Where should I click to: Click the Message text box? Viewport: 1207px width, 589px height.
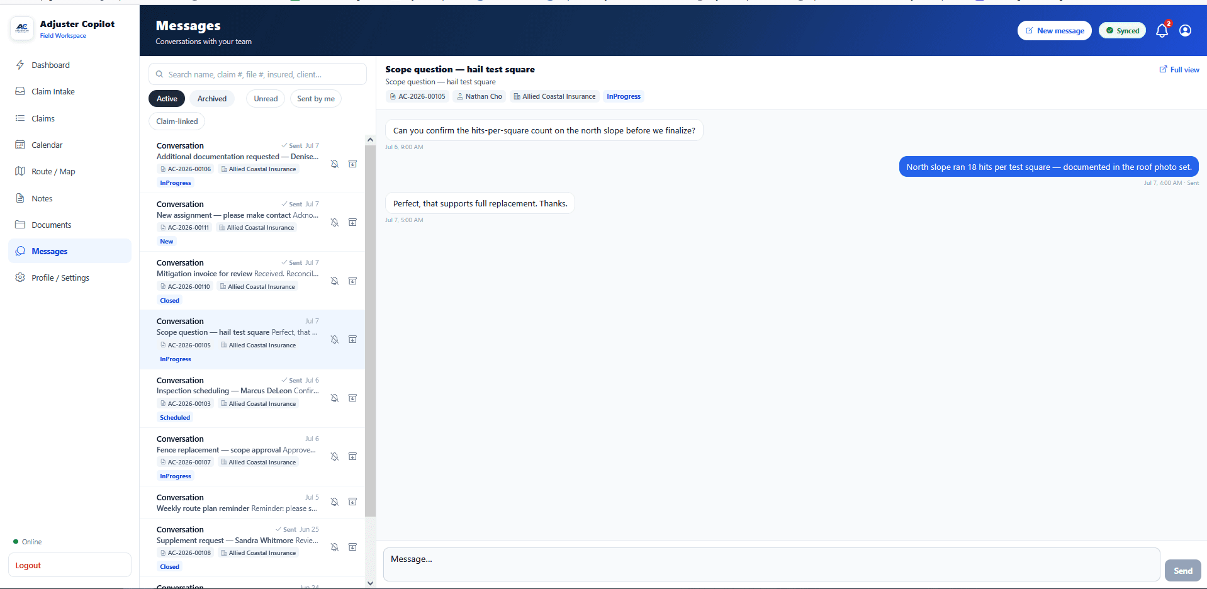pos(772,564)
